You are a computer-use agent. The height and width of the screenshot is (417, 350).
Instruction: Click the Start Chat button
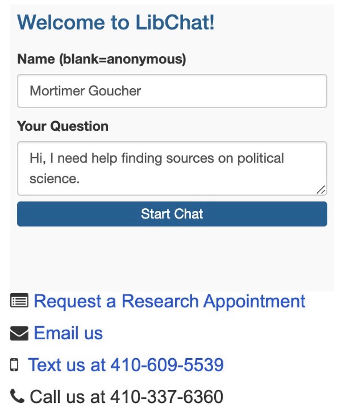tap(172, 214)
